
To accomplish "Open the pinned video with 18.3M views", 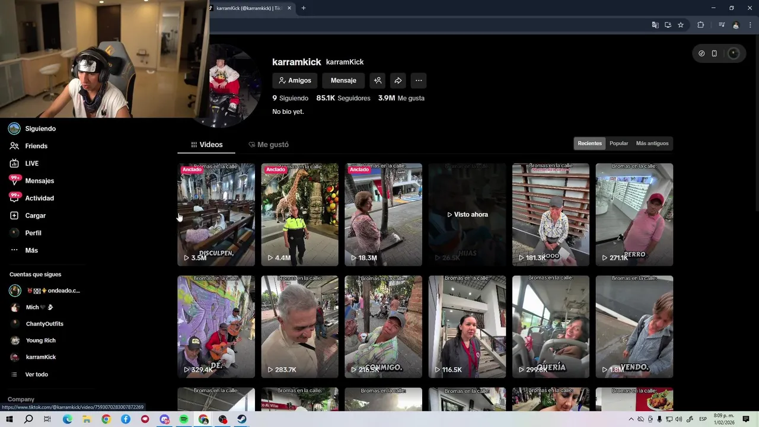I will point(383,215).
